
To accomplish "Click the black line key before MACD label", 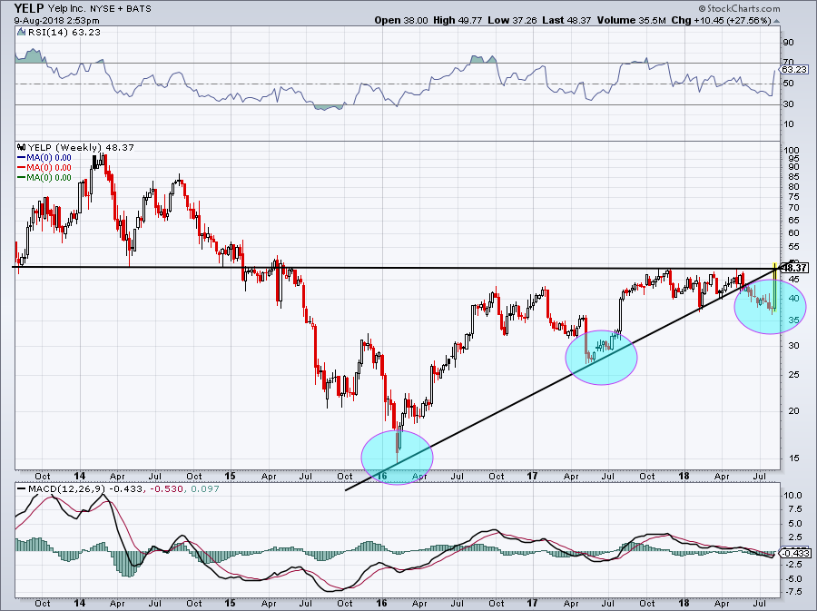I will point(22,488).
